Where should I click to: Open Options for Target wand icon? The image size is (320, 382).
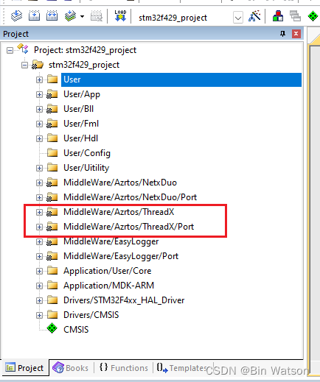coord(254,16)
